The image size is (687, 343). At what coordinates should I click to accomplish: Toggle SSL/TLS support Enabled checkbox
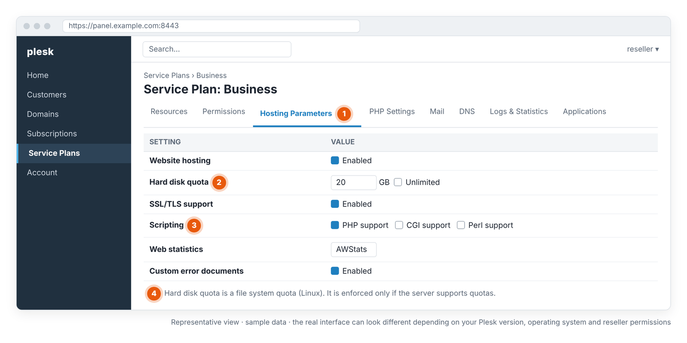[335, 204]
